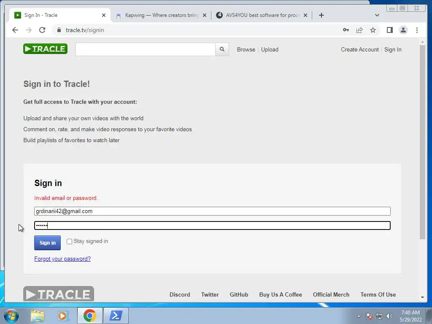Open the Twitter footer link
Viewport: 432px width, 324px height.
pyautogui.click(x=210, y=294)
